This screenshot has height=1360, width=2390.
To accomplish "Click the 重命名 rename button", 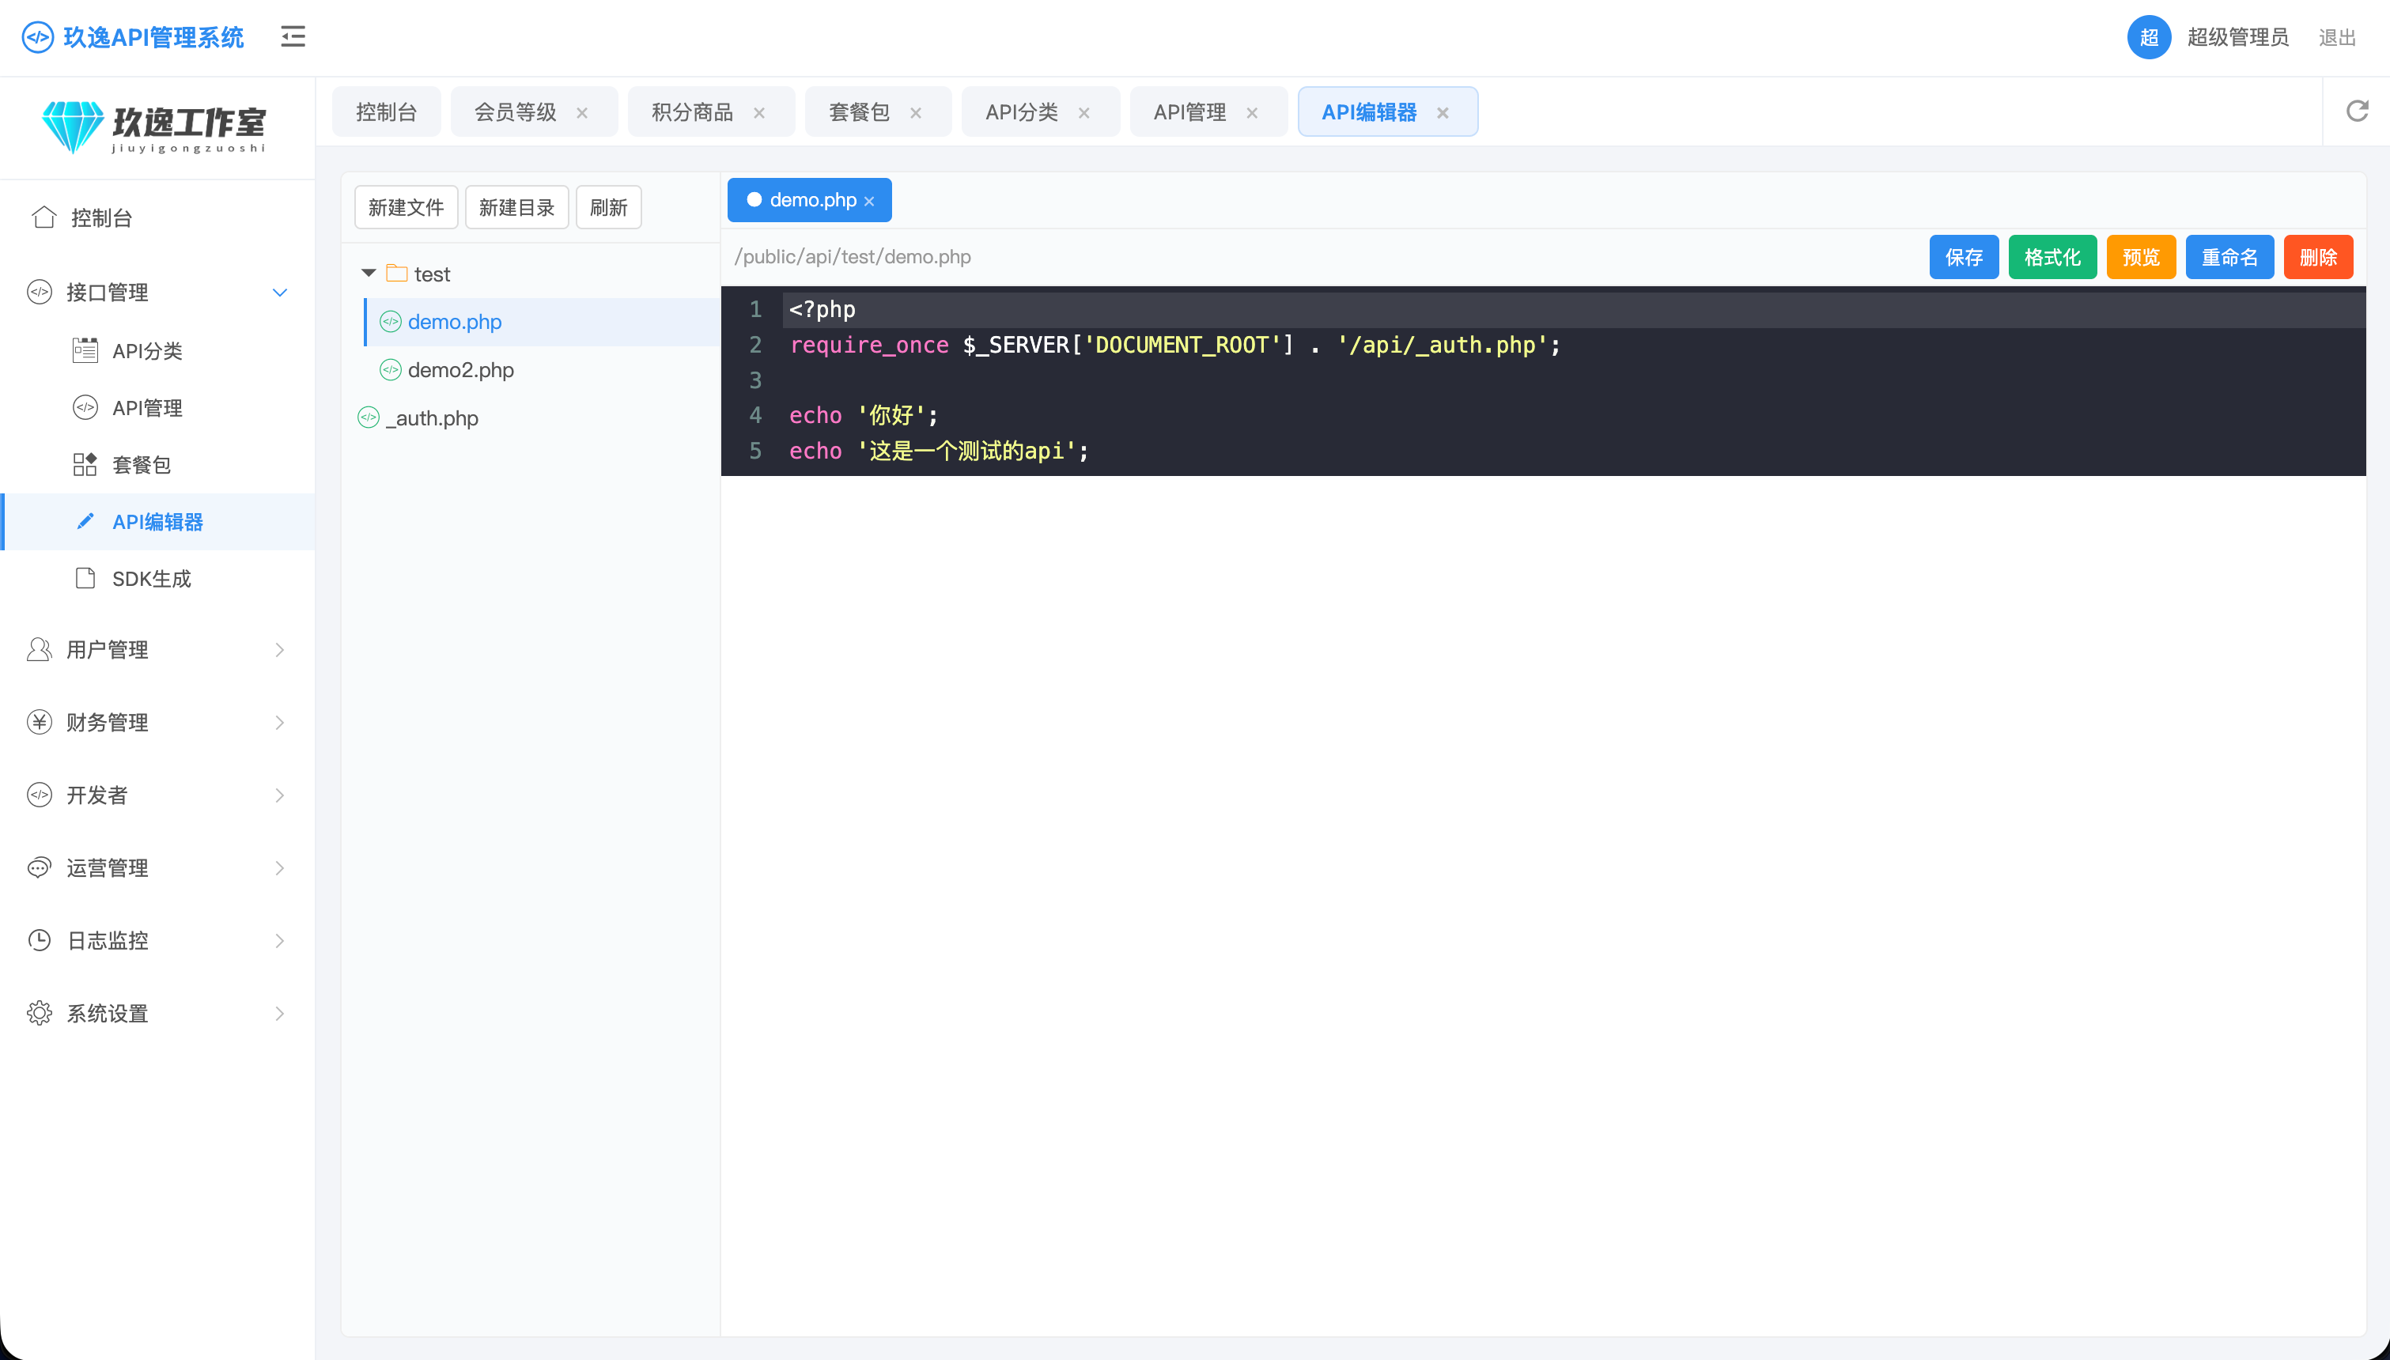I will point(2230,257).
